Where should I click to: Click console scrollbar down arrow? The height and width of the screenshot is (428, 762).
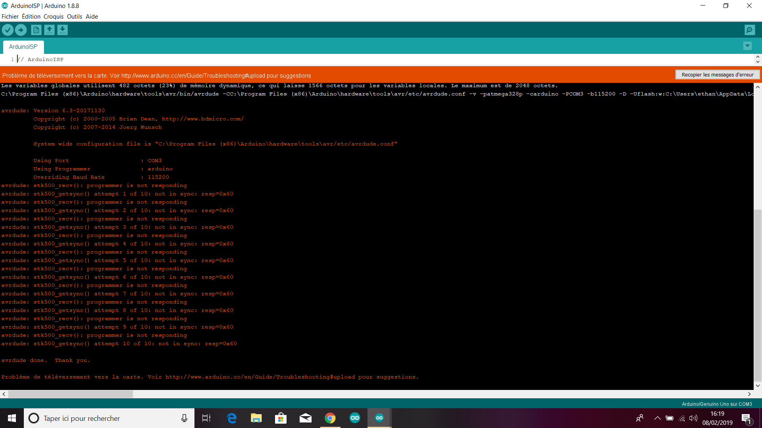pos(758,386)
